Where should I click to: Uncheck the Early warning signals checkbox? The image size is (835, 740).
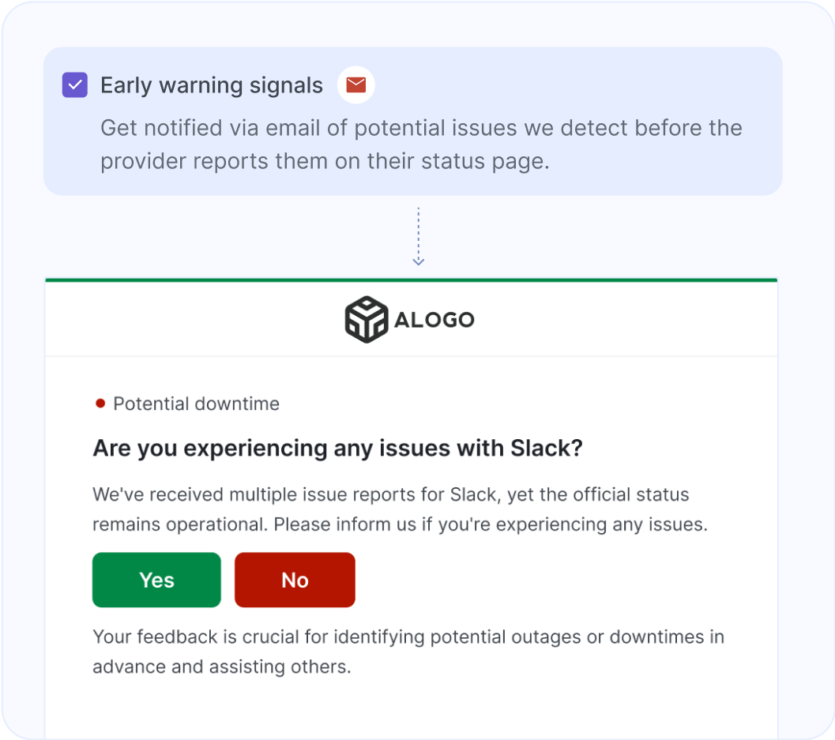pyautogui.click(x=74, y=84)
